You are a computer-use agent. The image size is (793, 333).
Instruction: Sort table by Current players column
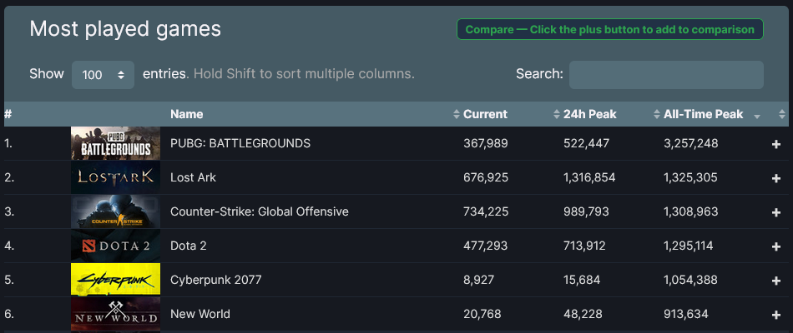pyautogui.click(x=485, y=114)
